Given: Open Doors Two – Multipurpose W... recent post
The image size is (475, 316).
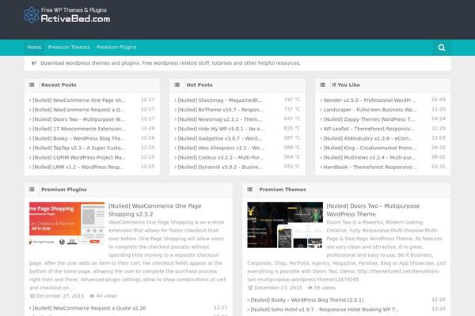Looking at the screenshot, I should tap(78, 119).
